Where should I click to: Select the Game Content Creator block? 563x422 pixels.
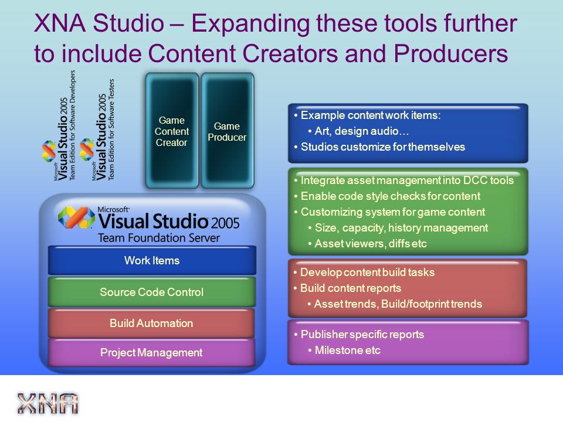[x=172, y=131]
